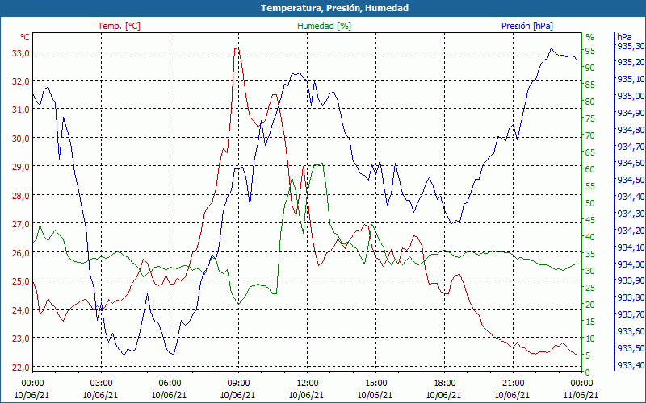The width and height of the screenshot is (646, 403).
Task: Click the 935,00 pressure axis label
Action: (x=631, y=96)
